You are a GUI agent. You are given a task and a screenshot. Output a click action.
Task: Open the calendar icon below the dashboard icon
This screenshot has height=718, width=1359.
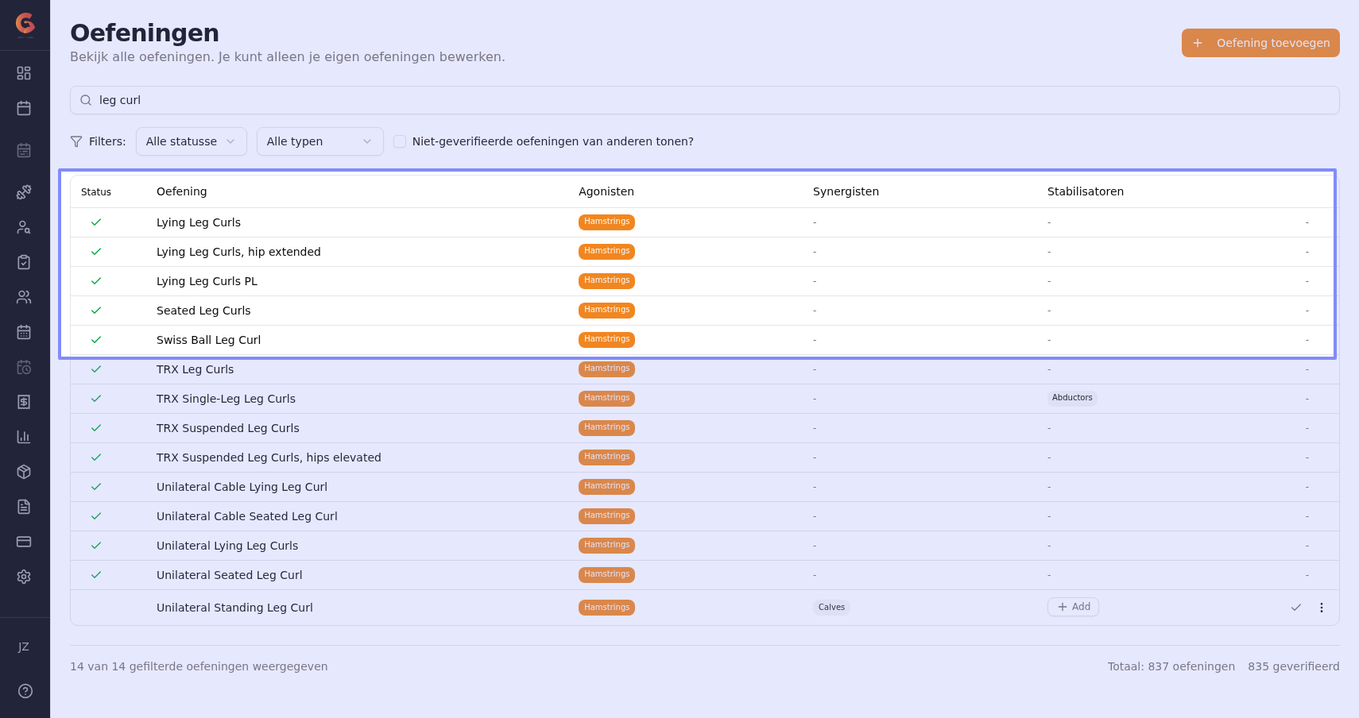(x=24, y=108)
